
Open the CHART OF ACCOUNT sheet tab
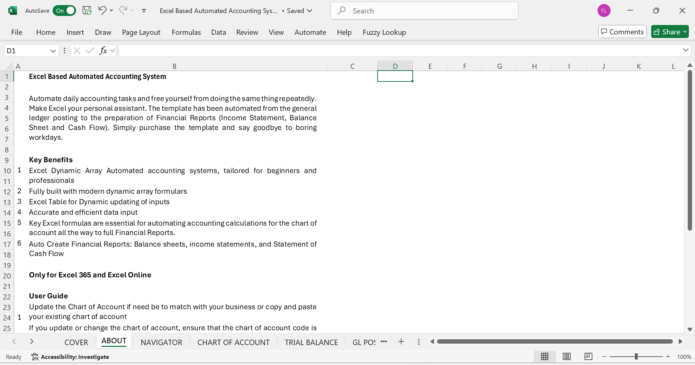point(233,342)
